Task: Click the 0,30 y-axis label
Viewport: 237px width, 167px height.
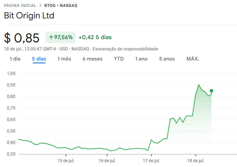Action: (x=11, y=154)
